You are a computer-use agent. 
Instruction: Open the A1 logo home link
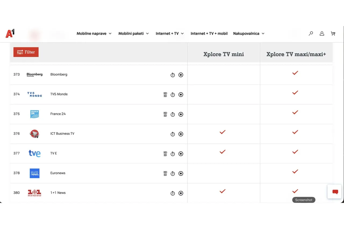pos(10,34)
